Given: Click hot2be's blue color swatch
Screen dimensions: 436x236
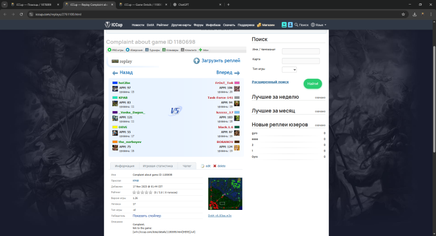Looking at the screenshot, I should (x=115, y=83).
